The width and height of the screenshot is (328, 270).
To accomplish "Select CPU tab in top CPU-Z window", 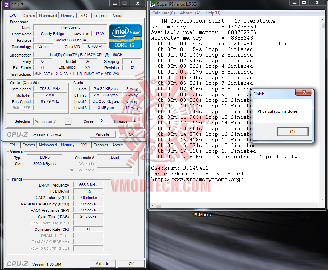I will point(13,15).
